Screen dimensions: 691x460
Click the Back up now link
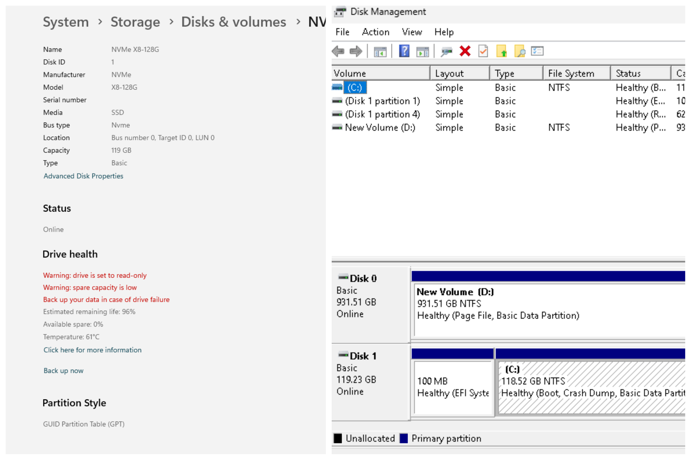63,371
